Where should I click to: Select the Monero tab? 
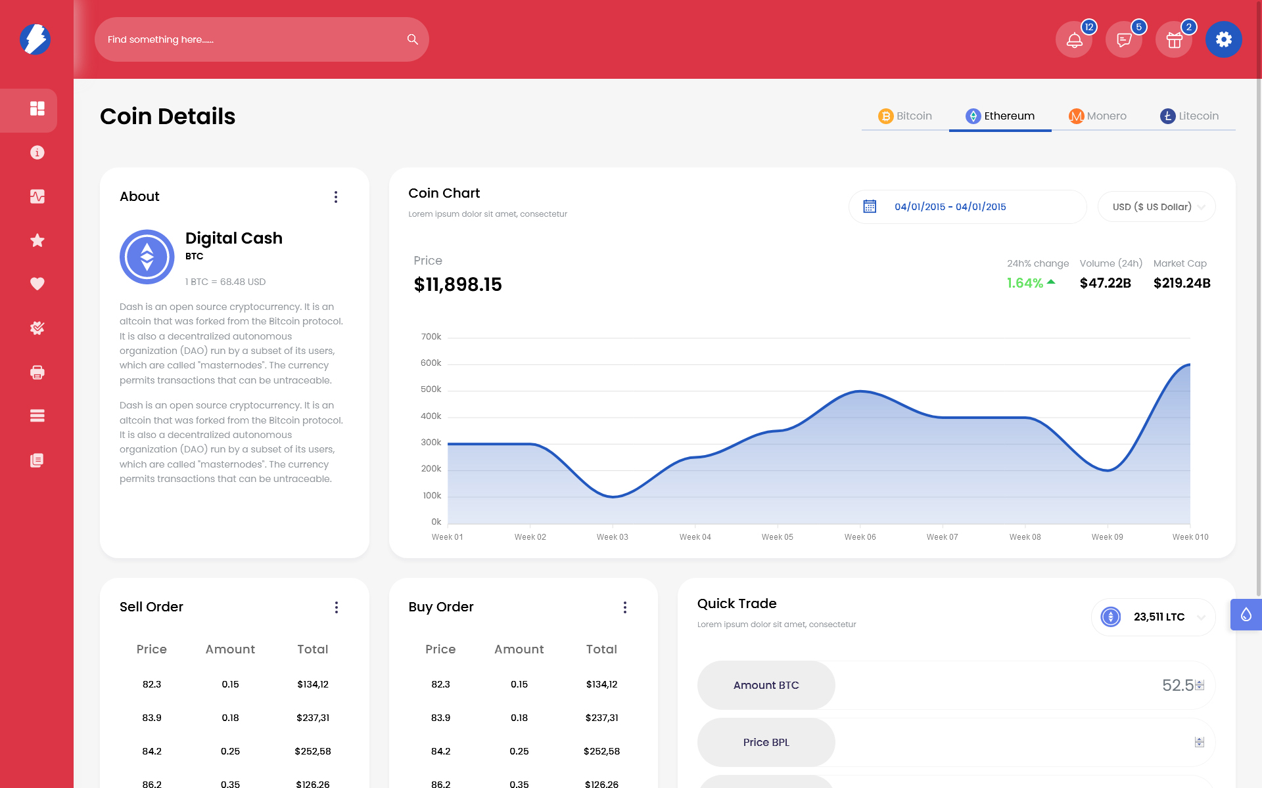pyautogui.click(x=1097, y=116)
